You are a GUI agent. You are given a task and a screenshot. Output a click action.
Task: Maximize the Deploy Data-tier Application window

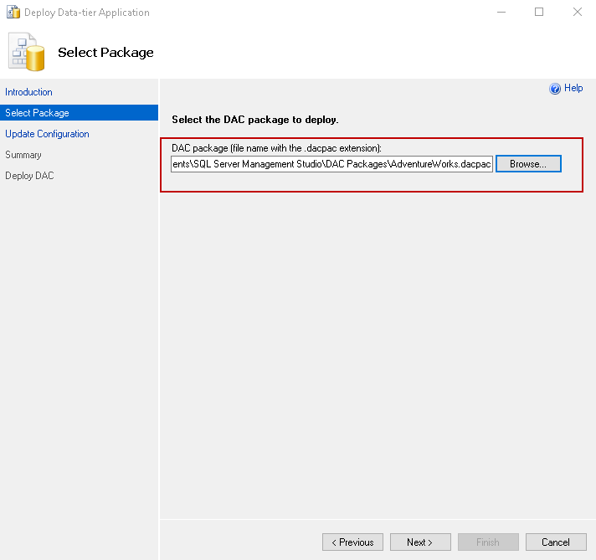(539, 13)
